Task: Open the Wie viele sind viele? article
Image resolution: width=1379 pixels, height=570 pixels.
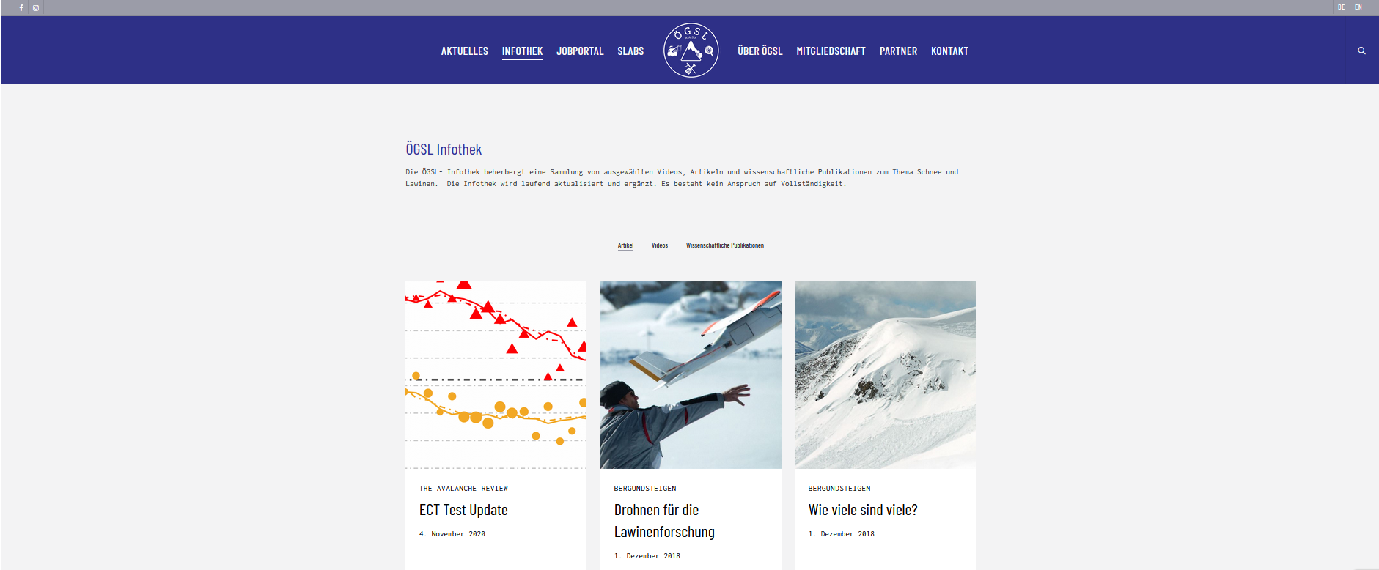Action: (863, 510)
